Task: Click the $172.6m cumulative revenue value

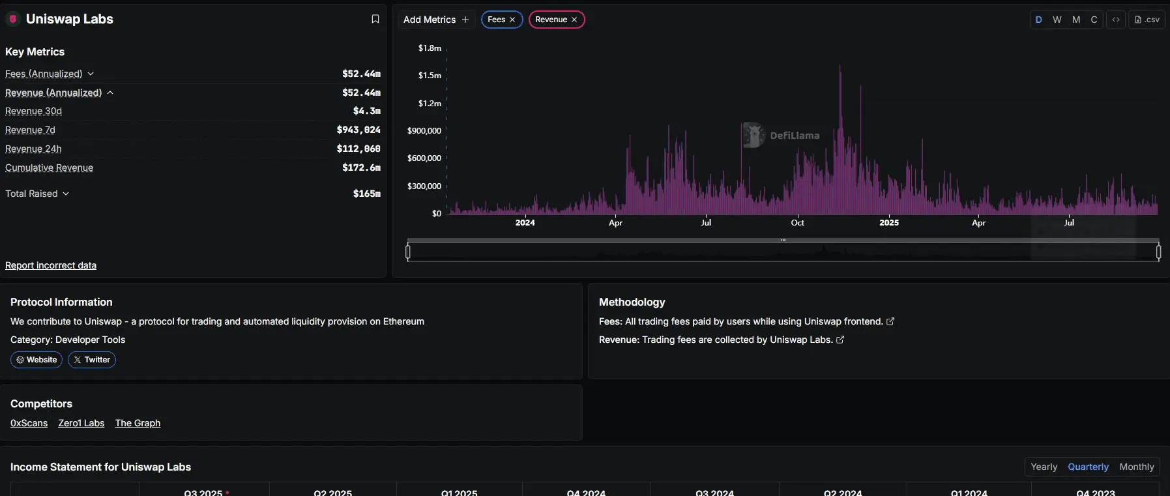Action: [361, 168]
